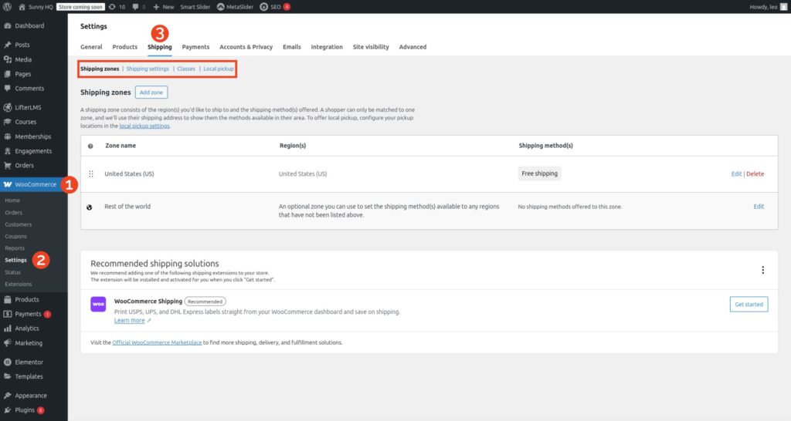
Task: Visit the Official WooCommerce Marketplace link
Action: 157,342
